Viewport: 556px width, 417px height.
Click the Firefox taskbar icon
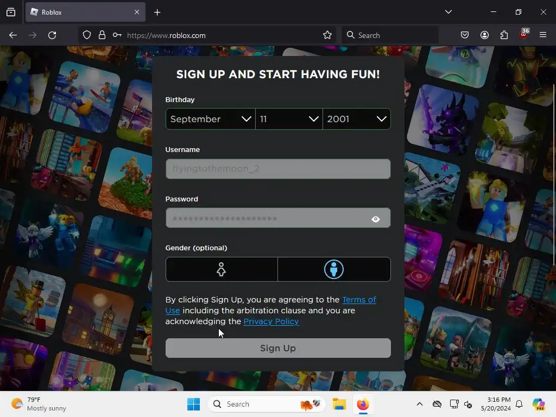pyautogui.click(x=363, y=404)
